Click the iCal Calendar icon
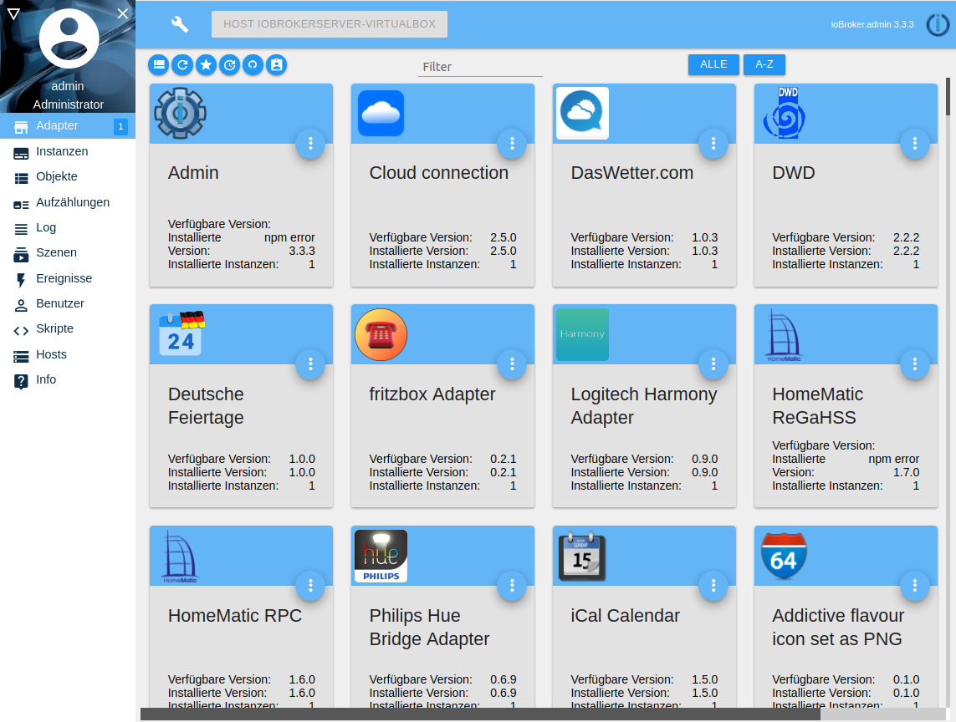Screen dimensions: 956x722 582,556
